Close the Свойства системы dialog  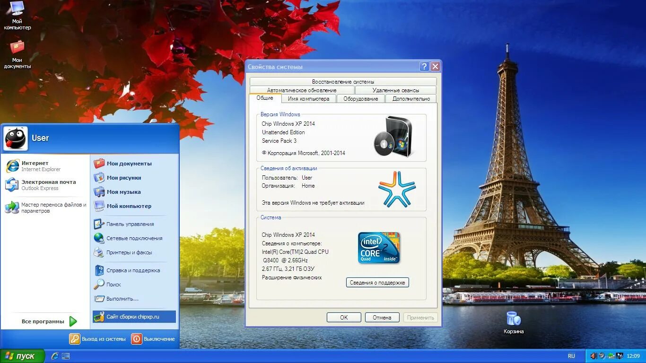436,67
